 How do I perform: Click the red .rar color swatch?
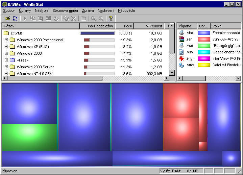(204, 39)
